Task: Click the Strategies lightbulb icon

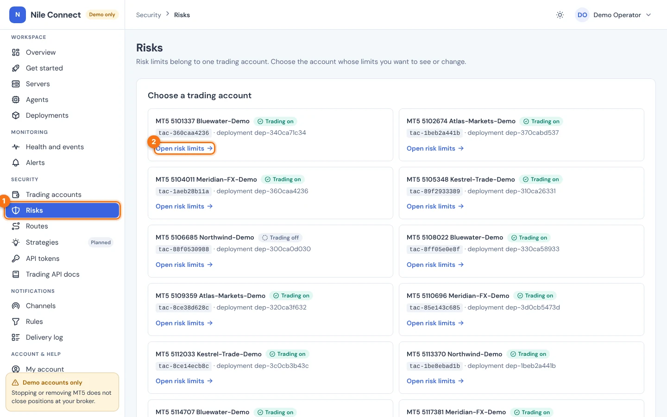Action: (x=16, y=242)
